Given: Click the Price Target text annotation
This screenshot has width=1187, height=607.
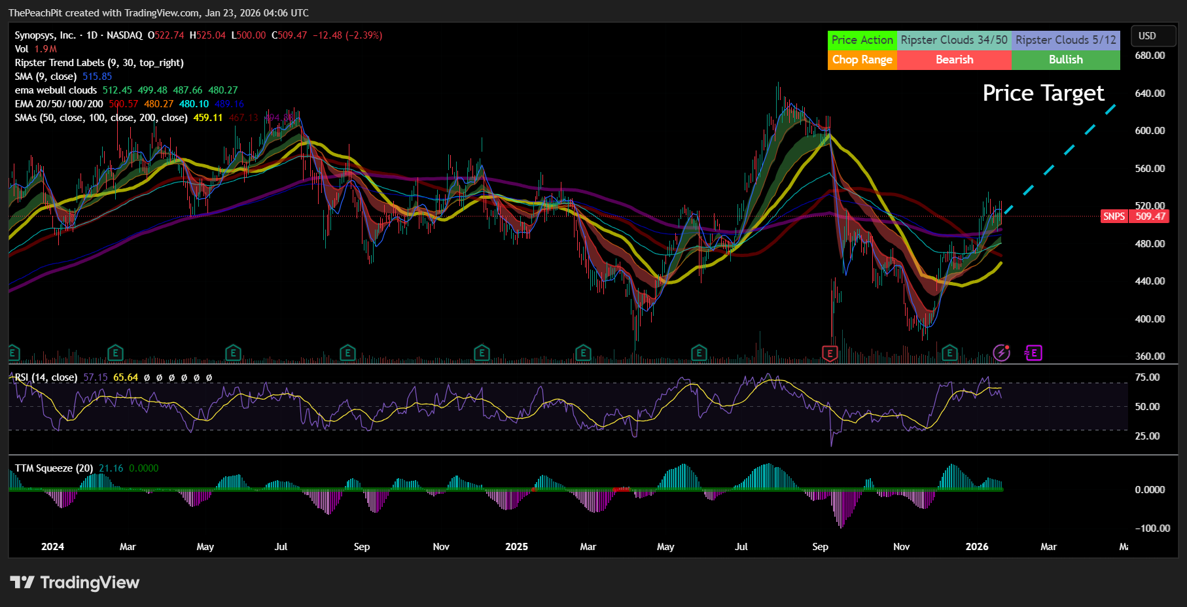Looking at the screenshot, I should point(1043,93).
